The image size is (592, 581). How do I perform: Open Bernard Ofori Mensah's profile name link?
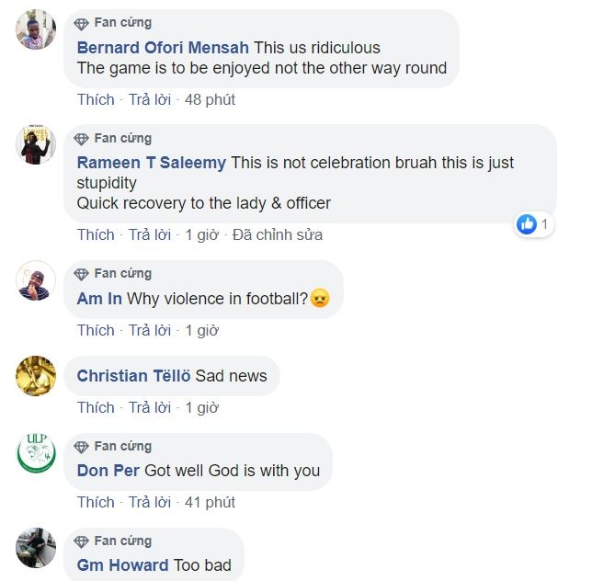point(163,47)
